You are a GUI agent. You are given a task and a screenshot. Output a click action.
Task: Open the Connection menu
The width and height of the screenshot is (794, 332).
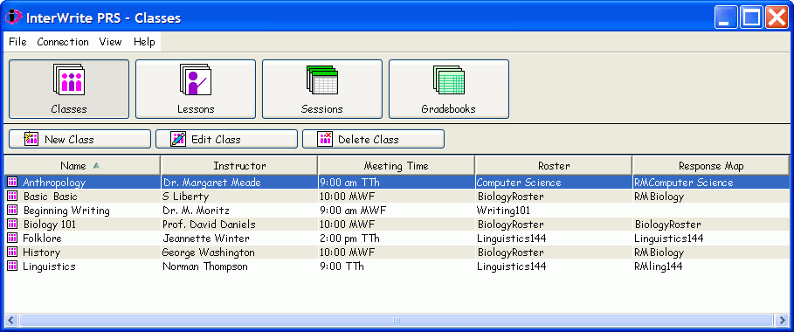63,42
